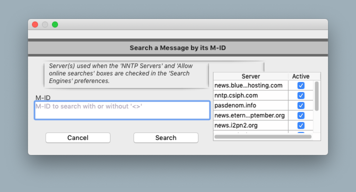Select the nntp.csiph.com server name
The image size is (356, 192).
tap(236, 95)
